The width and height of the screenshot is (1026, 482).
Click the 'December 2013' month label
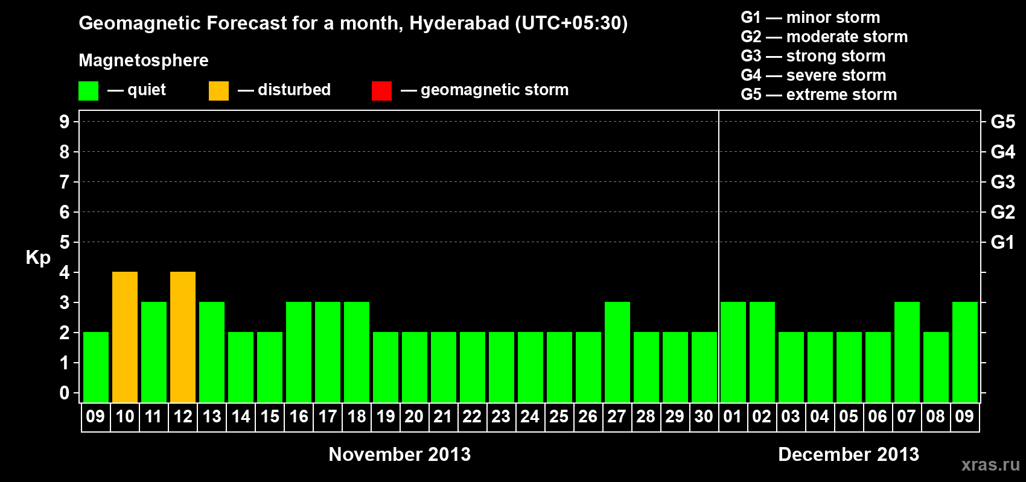pos(849,454)
